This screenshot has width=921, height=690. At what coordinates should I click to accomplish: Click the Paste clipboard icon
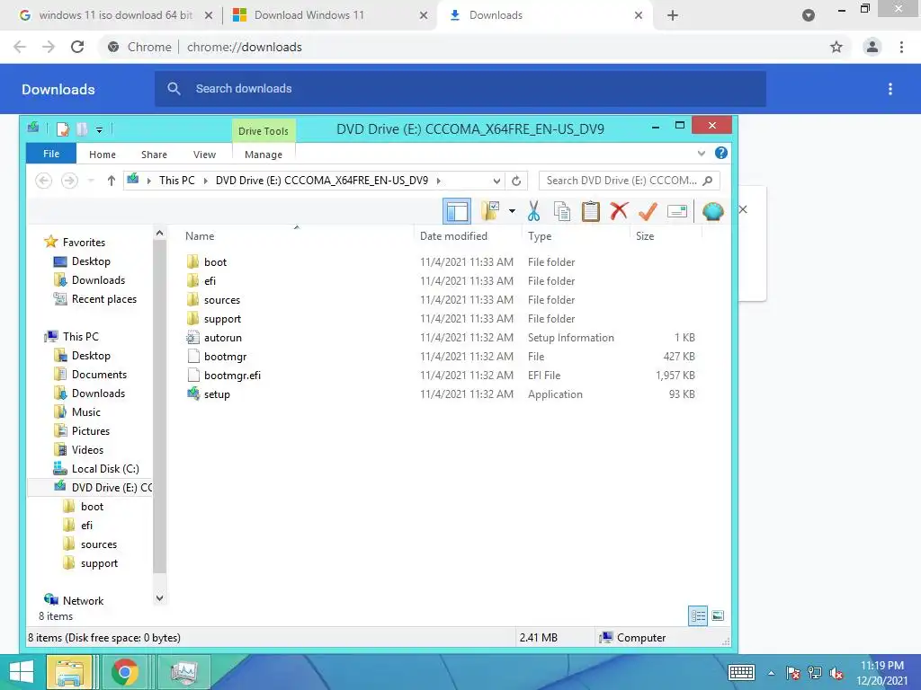[x=590, y=210]
